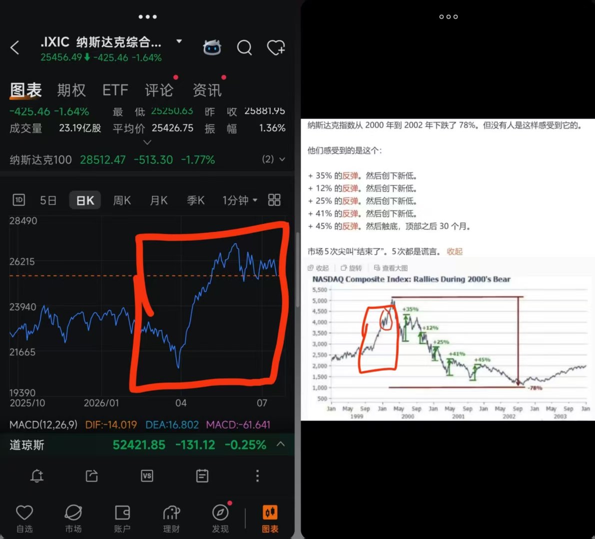Tap the share icon in chart toolbar
The width and height of the screenshot is (595, 539).
point(92,476)
